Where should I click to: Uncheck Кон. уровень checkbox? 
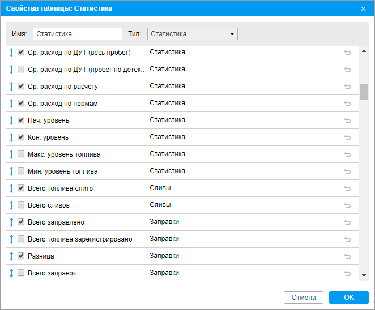pyautogui.click(x=21, y=137)
